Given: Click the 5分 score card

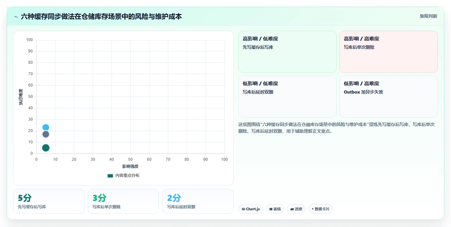Looking at the screenshot, I should click(x=49, y=201).
